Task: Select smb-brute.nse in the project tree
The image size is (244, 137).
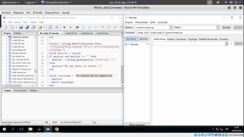Action: [19, 72]
